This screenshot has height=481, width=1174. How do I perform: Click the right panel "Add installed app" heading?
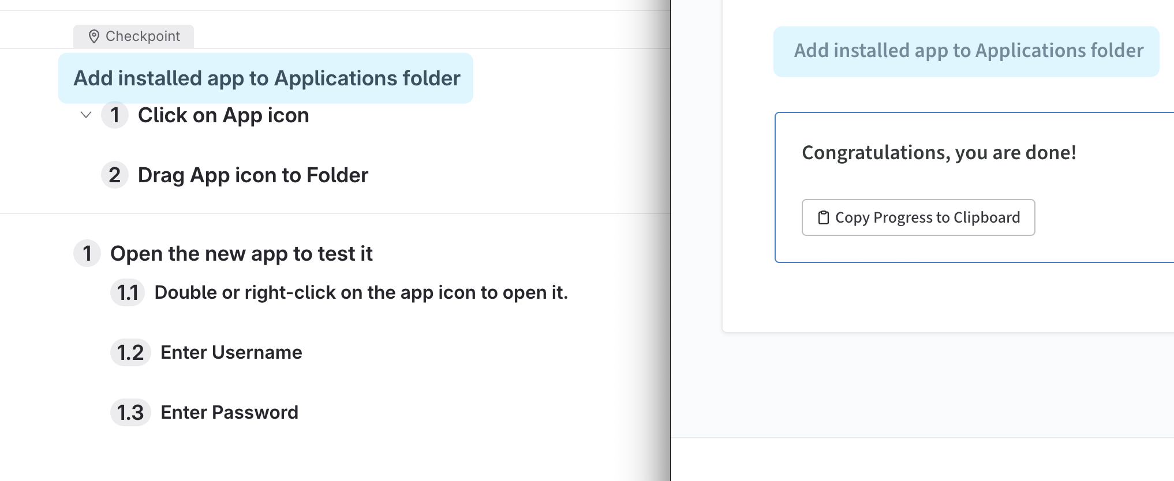[969, 51]
